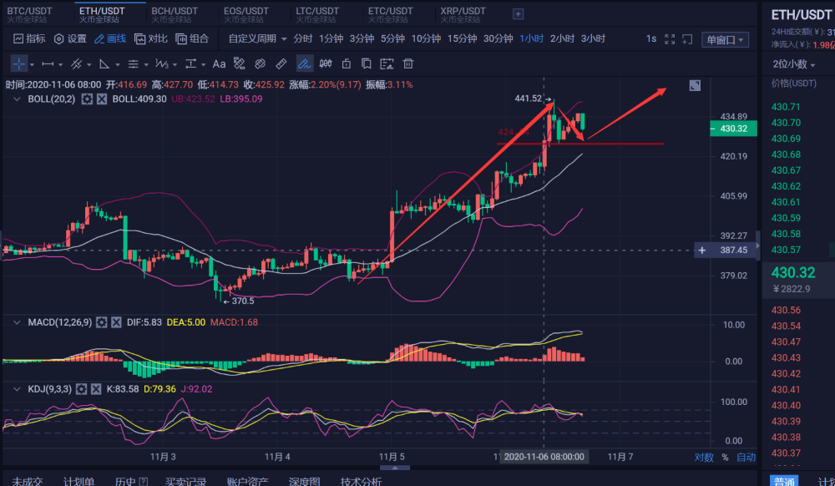The height and width of the screenshot is (486, 835).
Task: Collapse the BOLL indicator row
Action: [17, 99]
